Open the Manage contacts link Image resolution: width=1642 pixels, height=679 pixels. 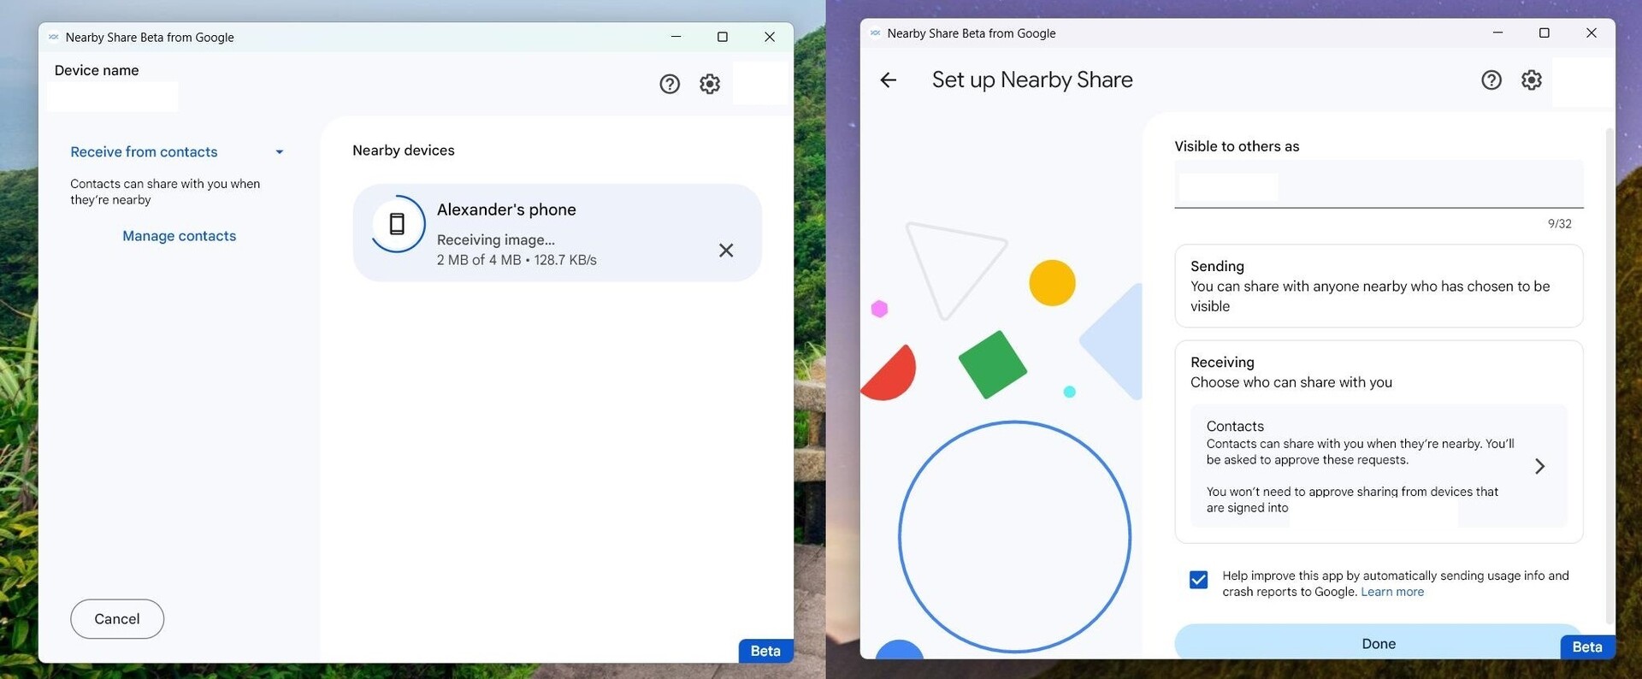179,236
